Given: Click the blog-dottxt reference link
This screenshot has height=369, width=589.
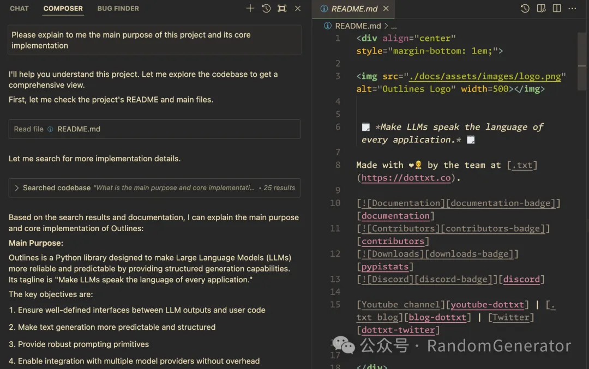Looking at the screenshot, I should [x=437, y=317].
